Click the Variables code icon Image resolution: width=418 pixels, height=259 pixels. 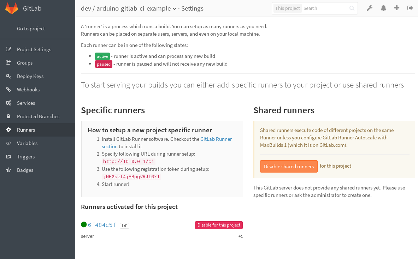coord(8,143)
